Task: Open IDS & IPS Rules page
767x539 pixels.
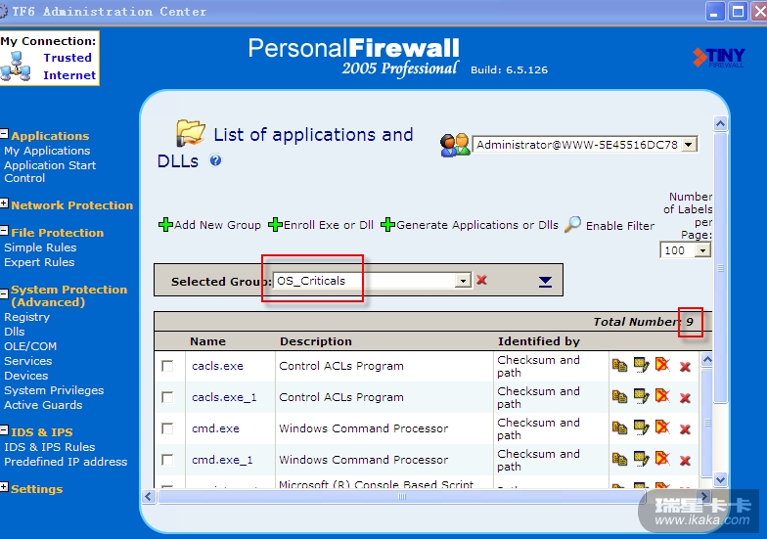Action: point(49,447)
